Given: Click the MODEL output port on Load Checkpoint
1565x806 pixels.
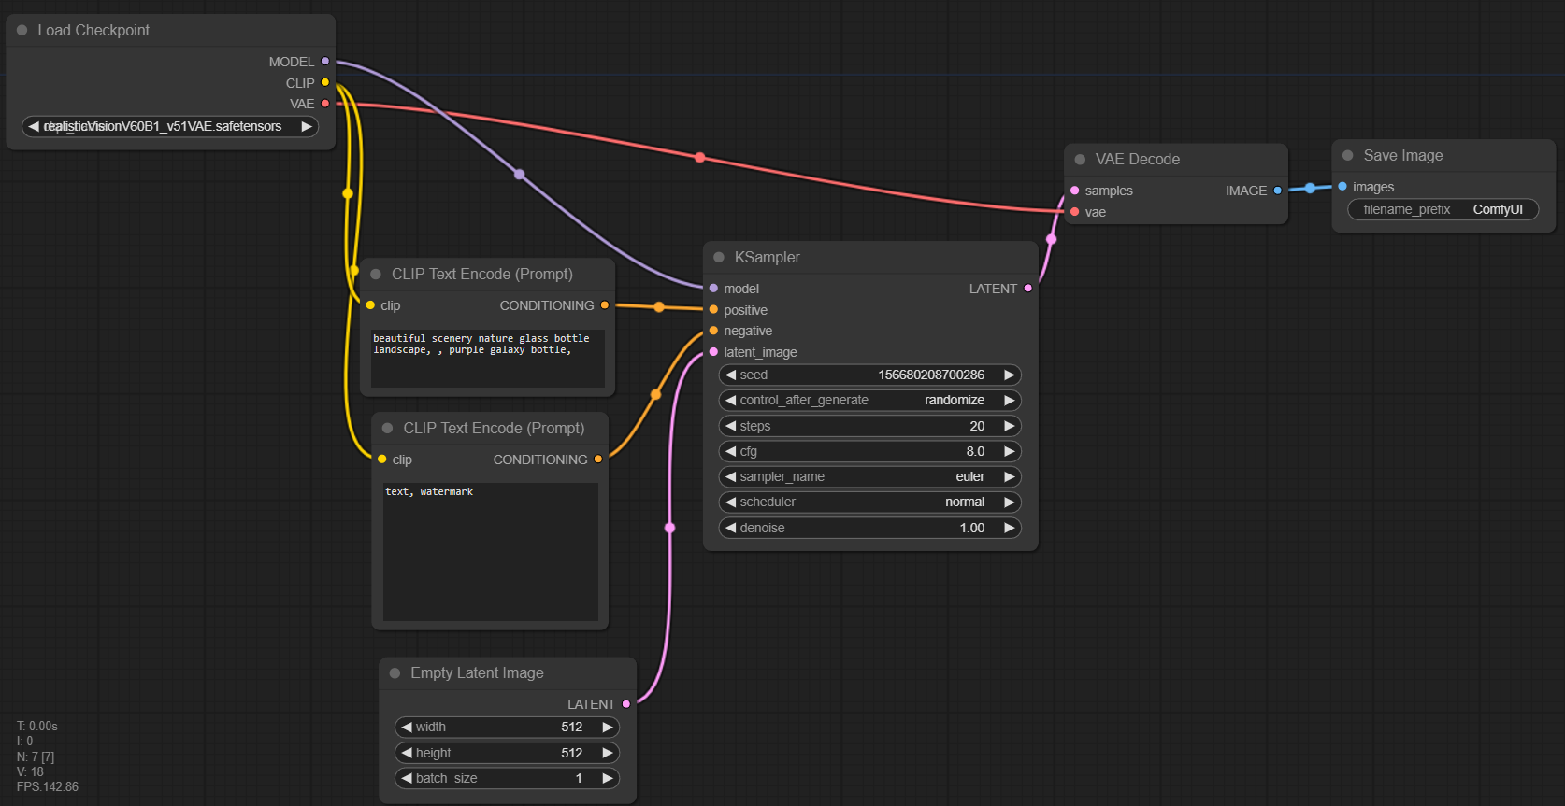Looking at the screenshot, I should (325, 61).
